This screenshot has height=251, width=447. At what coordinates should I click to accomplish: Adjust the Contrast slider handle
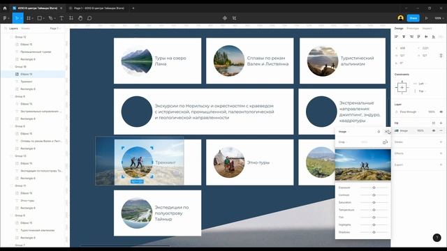374,195
